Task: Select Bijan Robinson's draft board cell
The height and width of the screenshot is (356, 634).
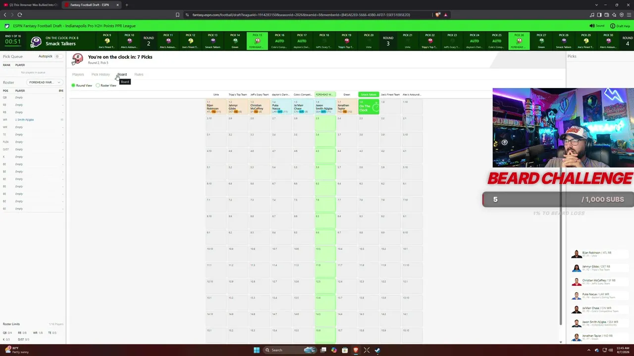Action: (216, 107)
